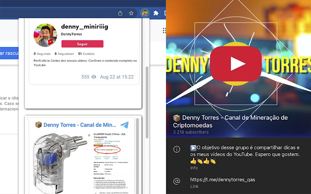311x194 pixels.
Task: Click the 555 views eye icon
Action: [x=94, y=77]
